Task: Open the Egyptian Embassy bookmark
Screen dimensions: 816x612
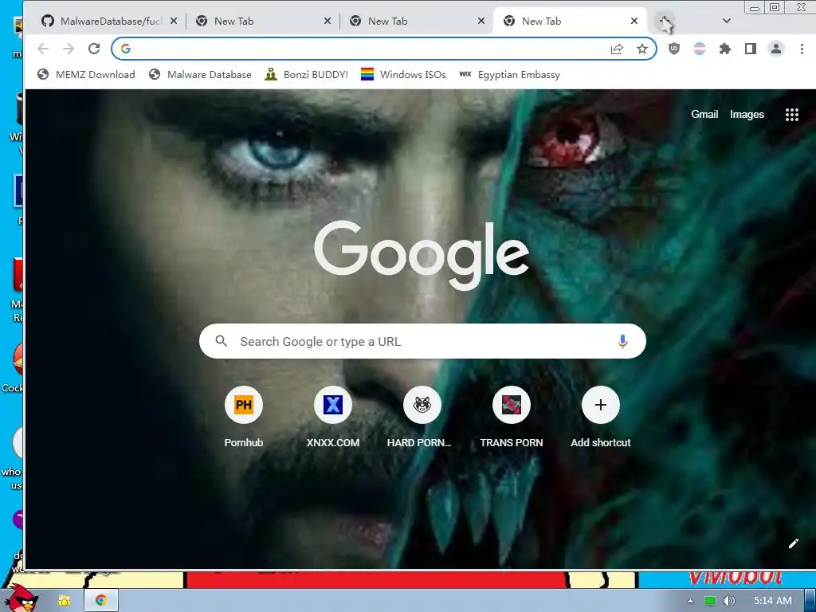Action: point(509,74)
